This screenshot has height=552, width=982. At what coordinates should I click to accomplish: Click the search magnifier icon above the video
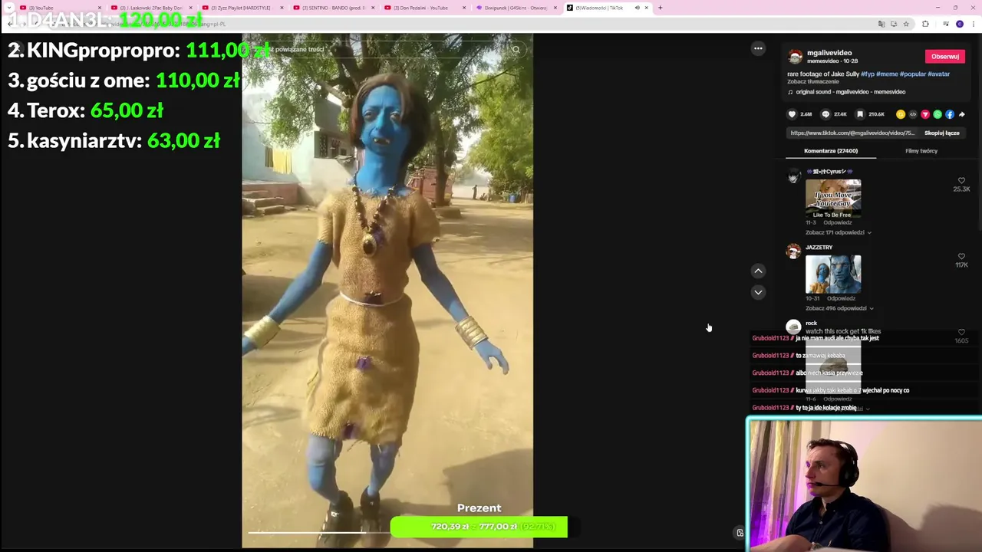(x=516, y=50)
